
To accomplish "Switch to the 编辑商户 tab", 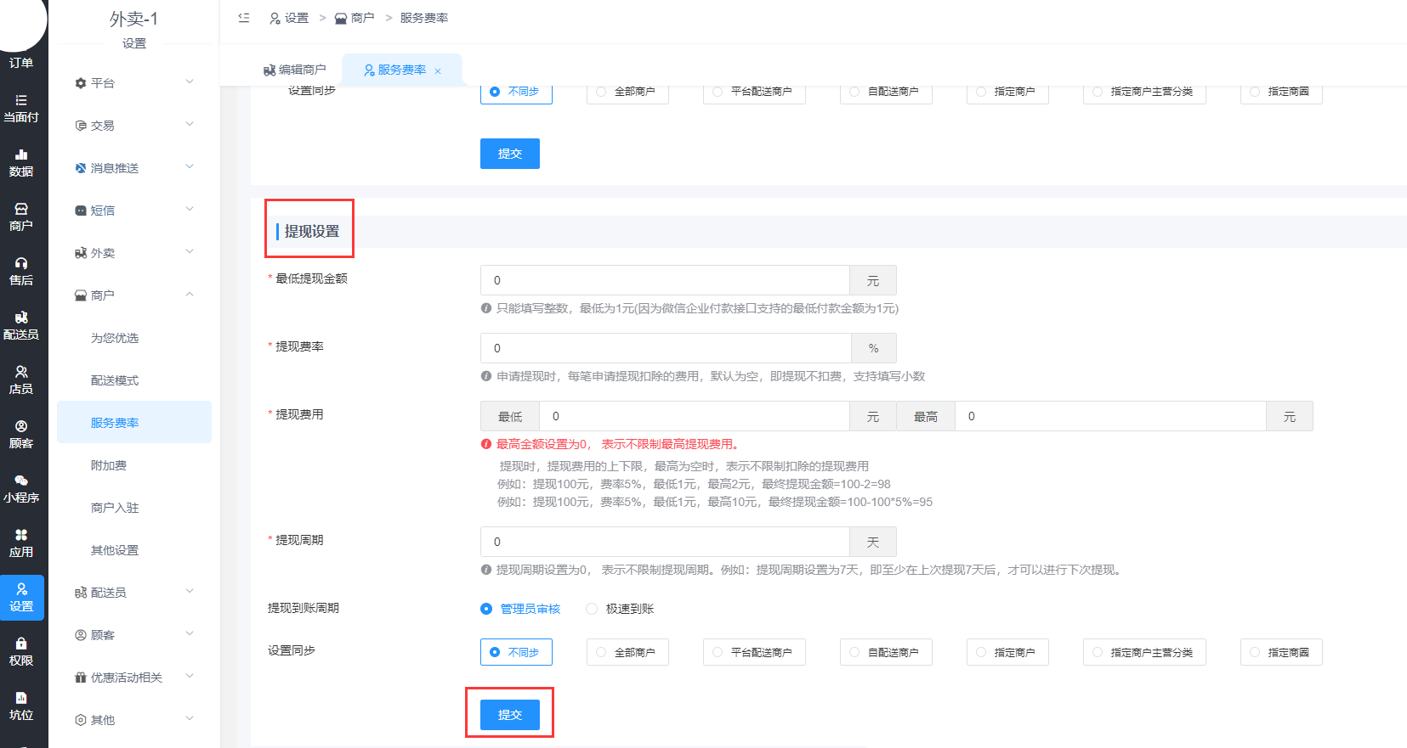I will (x=294, y=70).
